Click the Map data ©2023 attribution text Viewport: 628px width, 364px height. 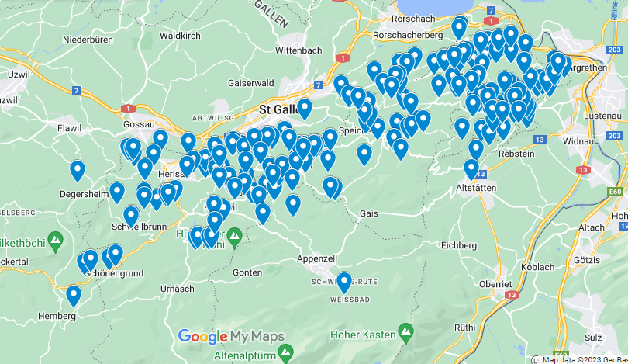(585, 360)
